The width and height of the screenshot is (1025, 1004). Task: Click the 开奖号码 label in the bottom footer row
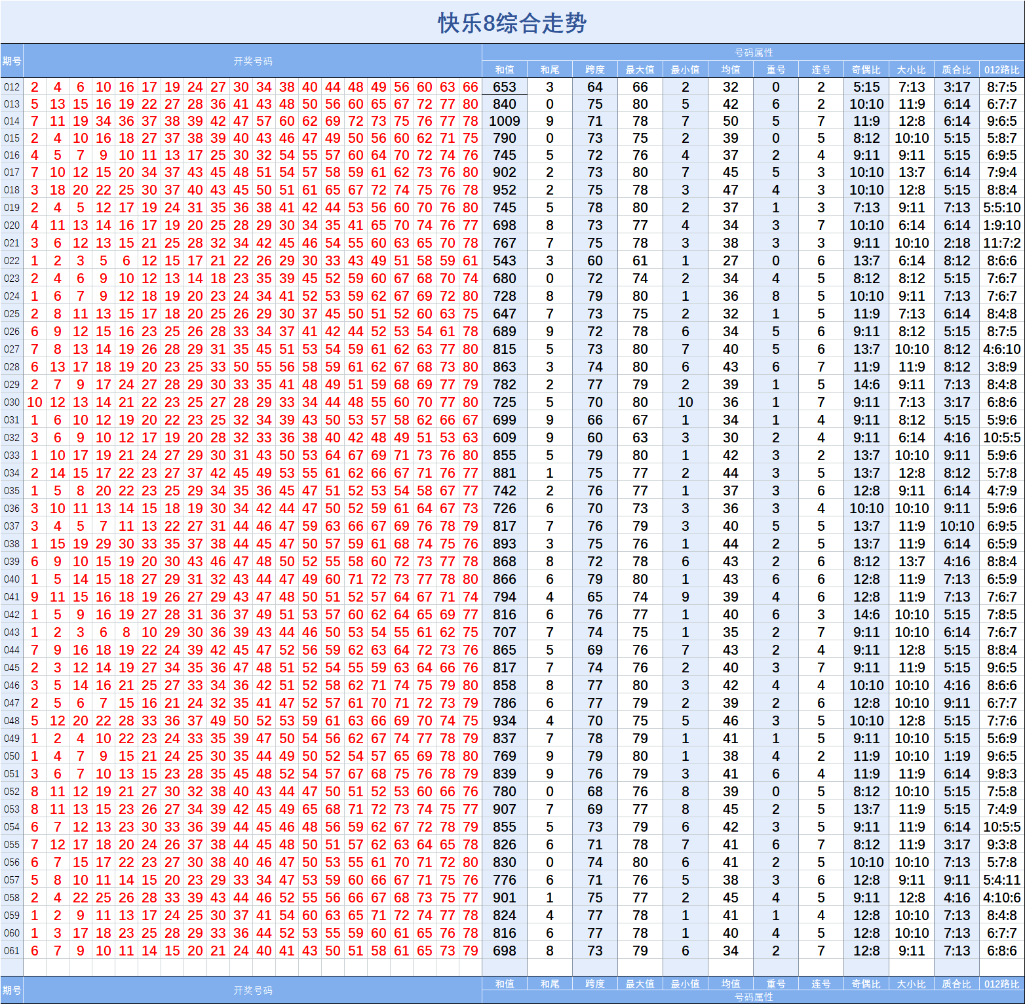[x=253, y=990]
